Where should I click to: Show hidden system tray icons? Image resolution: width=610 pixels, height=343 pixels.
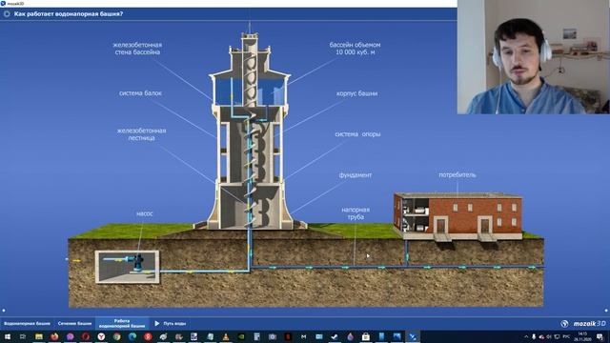tap(526, 336)
